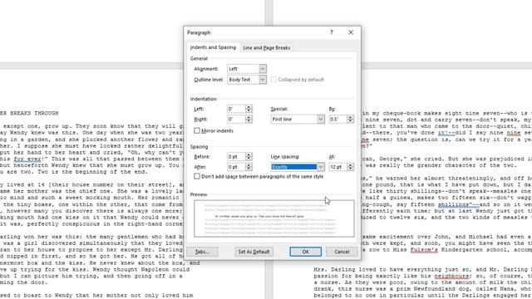
Task: Open the Tabs settings button
Action: coord(202,252)
